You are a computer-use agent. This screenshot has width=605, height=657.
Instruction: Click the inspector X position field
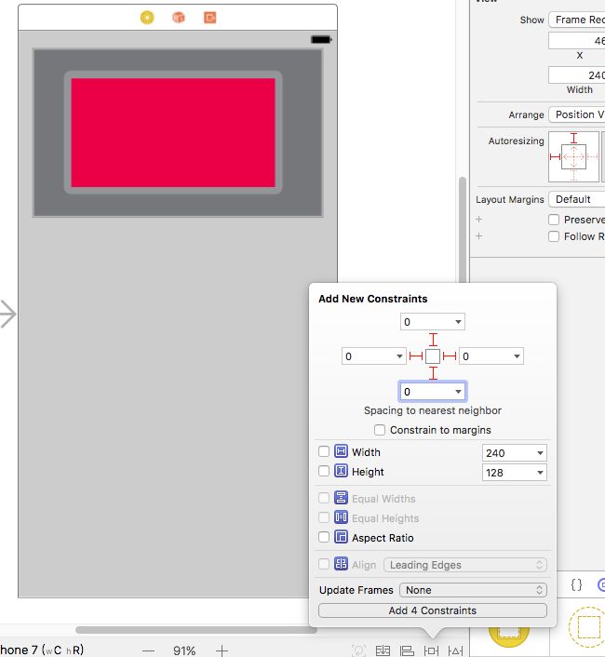pos(577,41)
